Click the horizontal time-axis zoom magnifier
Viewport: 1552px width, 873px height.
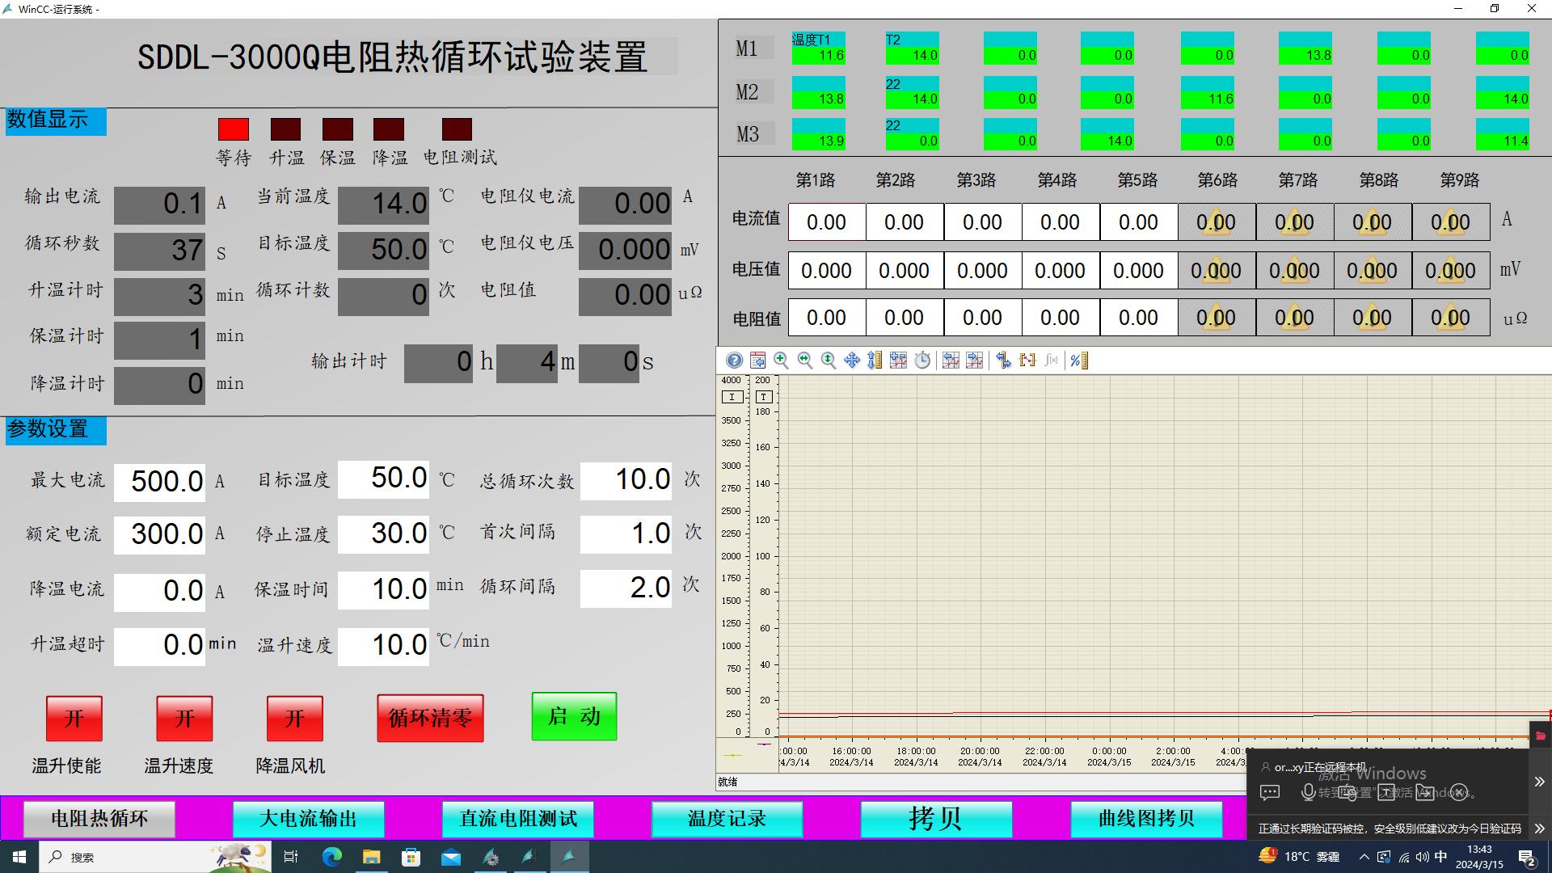[804, 361]
